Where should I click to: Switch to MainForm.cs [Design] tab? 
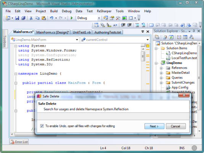point(53,32)
